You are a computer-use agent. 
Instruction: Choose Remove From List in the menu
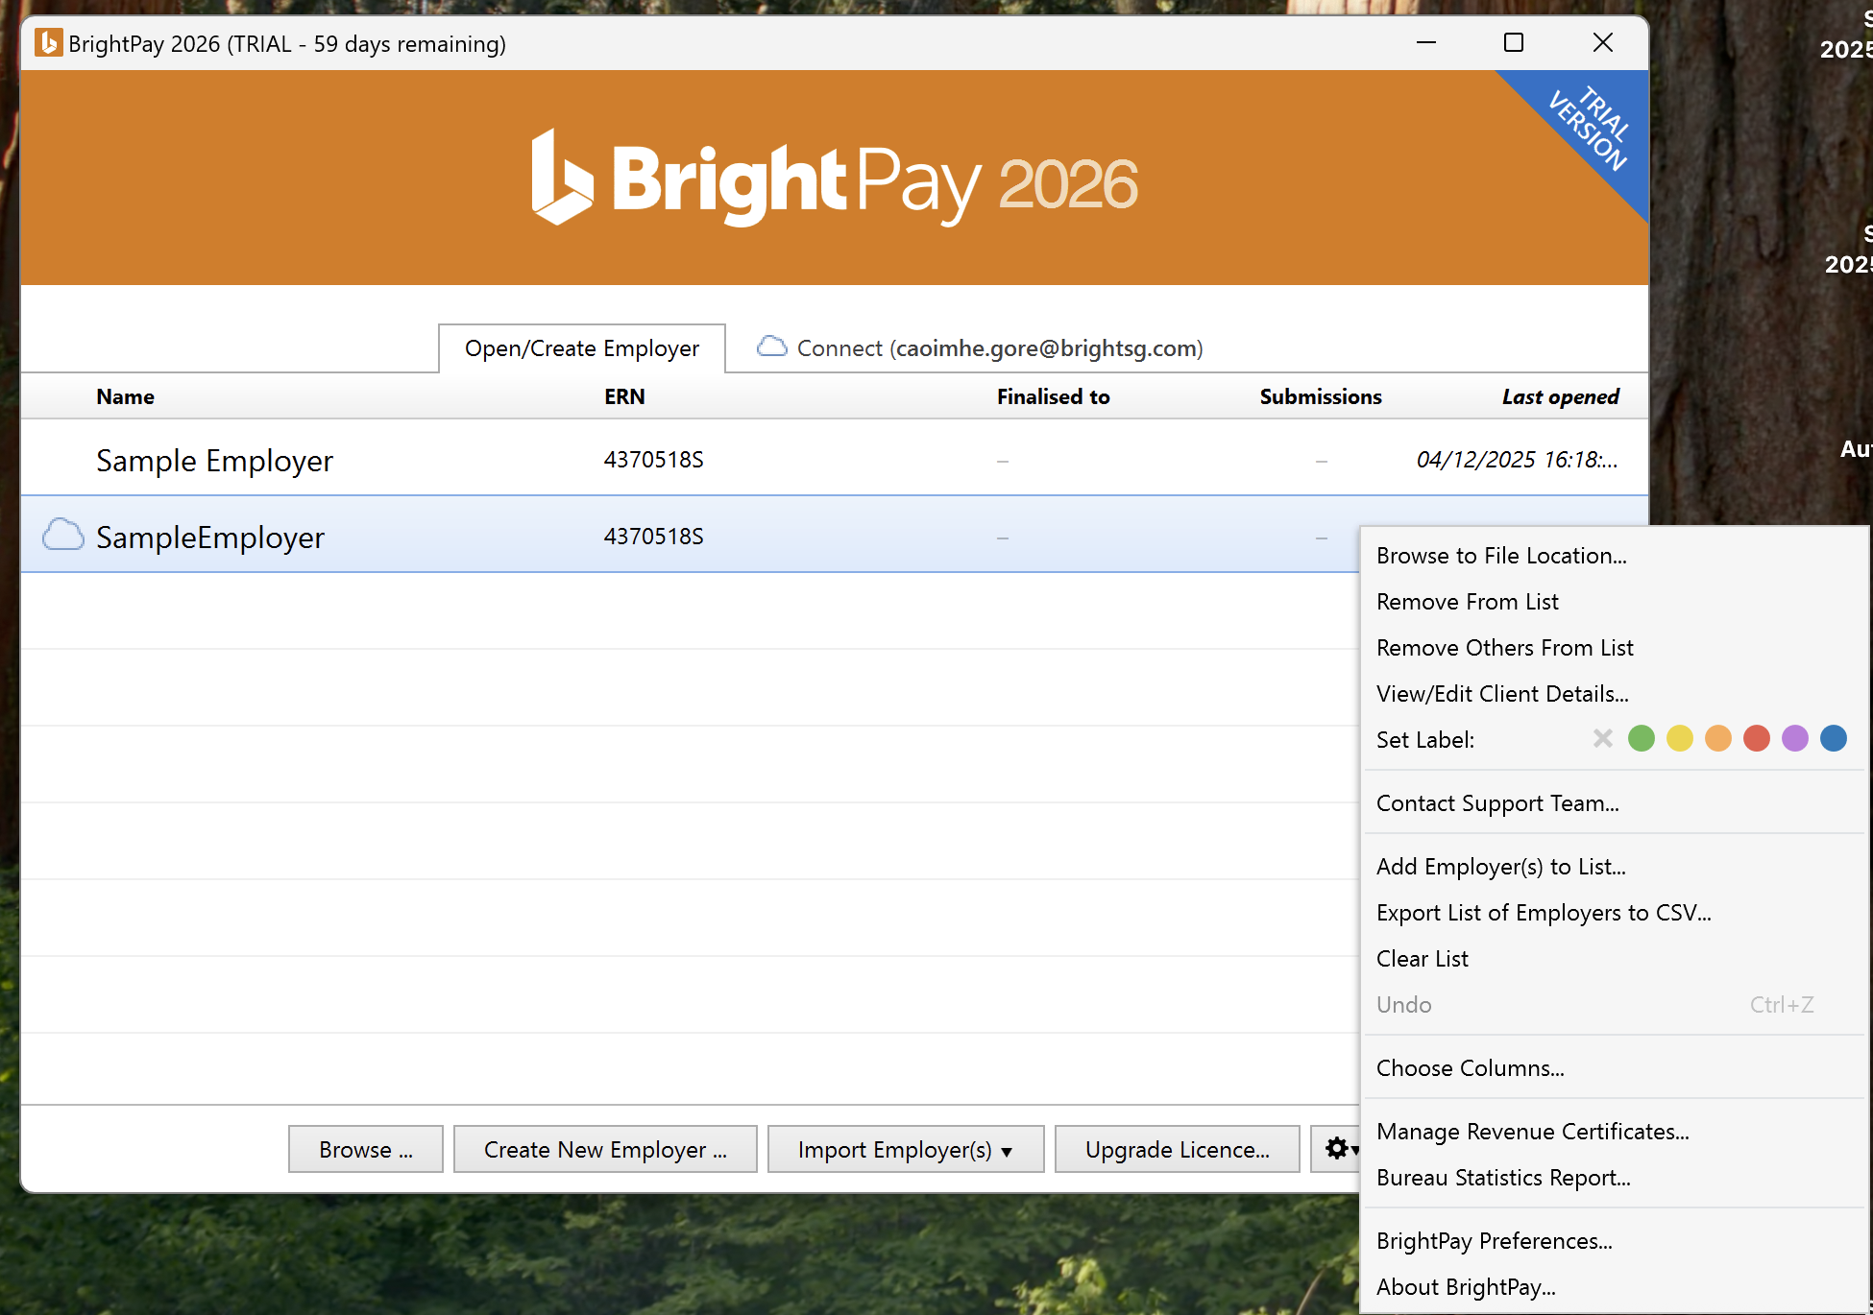[1467, 602]
